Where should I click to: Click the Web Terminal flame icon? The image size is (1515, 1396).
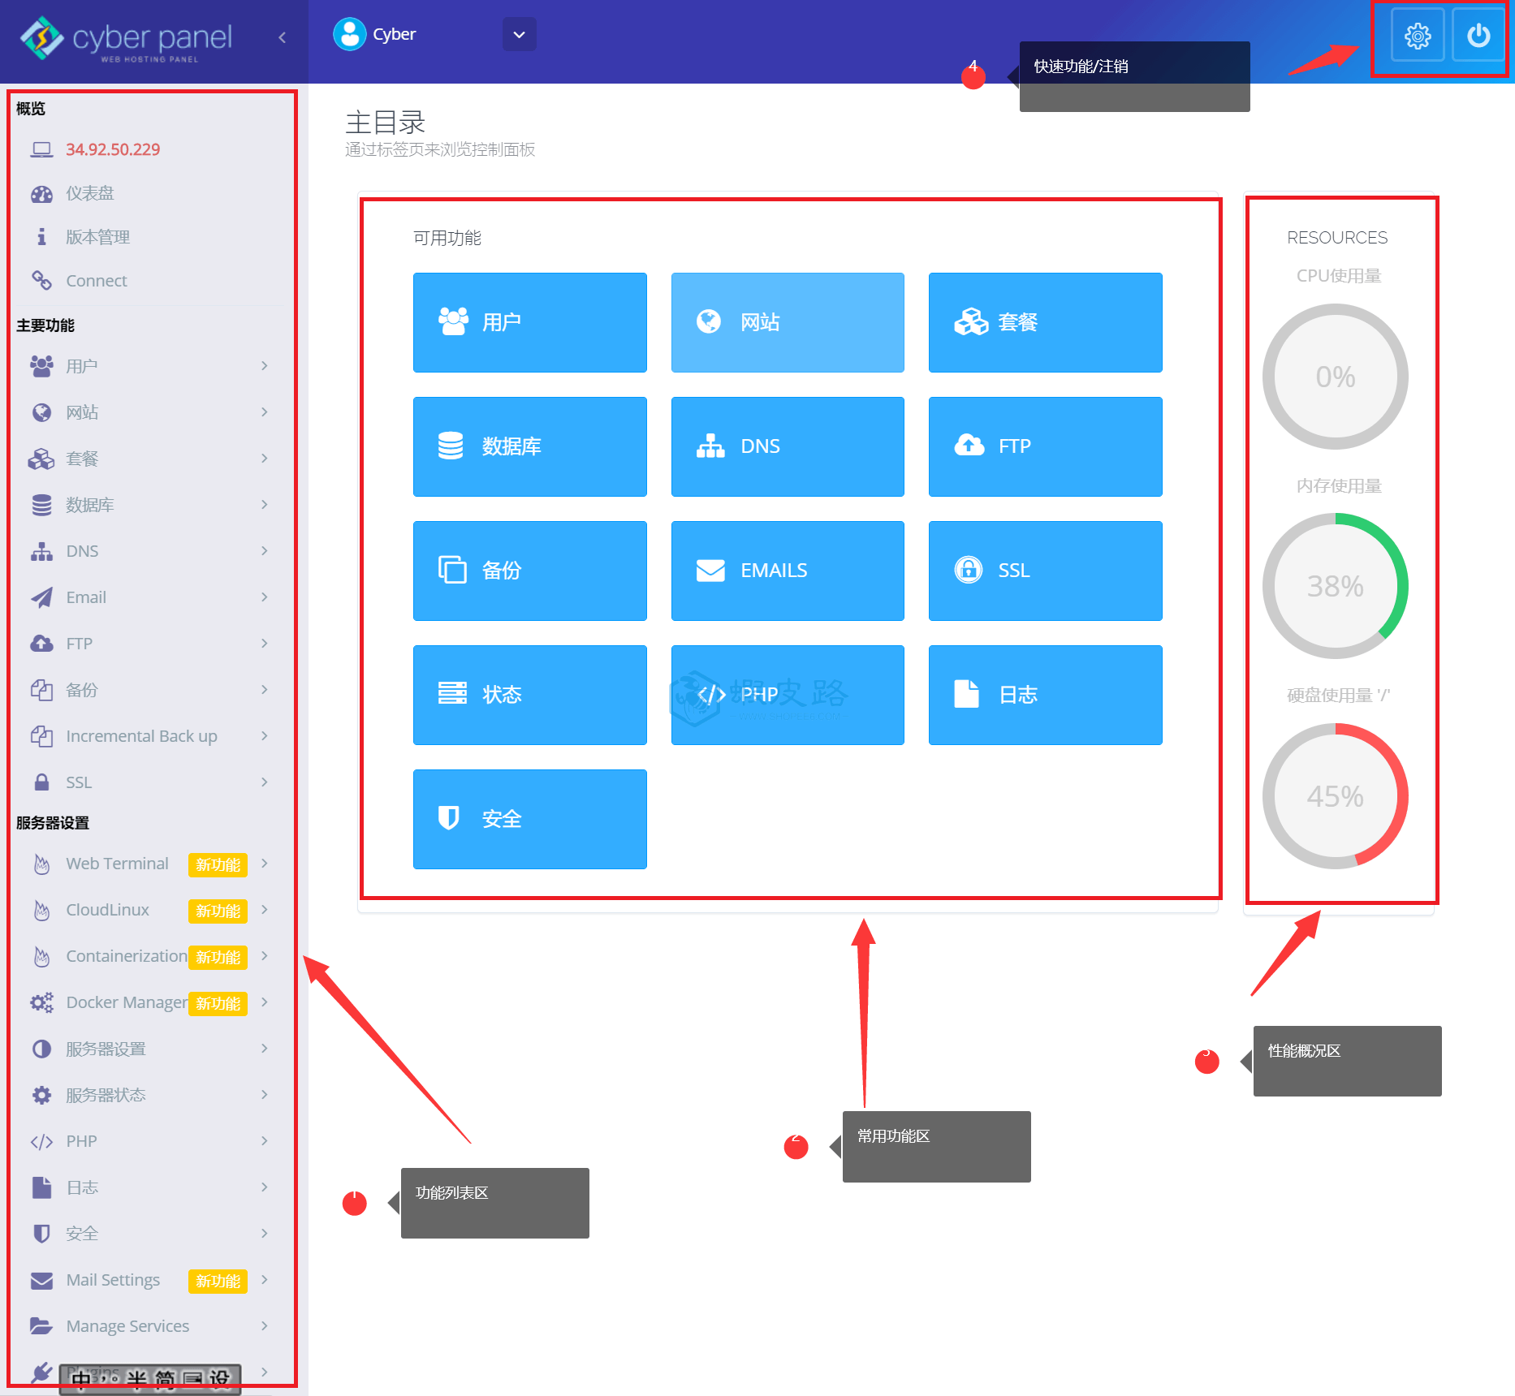[41, 864]
